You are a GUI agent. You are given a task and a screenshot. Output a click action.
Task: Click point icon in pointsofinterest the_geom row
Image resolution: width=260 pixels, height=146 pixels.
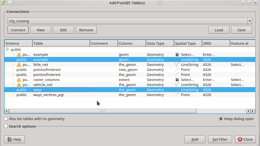(177, 75)
